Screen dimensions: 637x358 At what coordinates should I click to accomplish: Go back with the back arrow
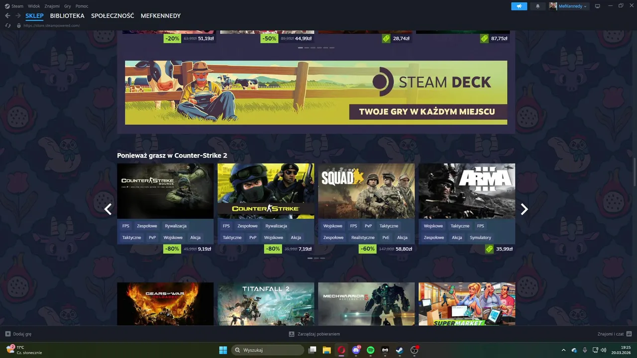tap(7, 16)
